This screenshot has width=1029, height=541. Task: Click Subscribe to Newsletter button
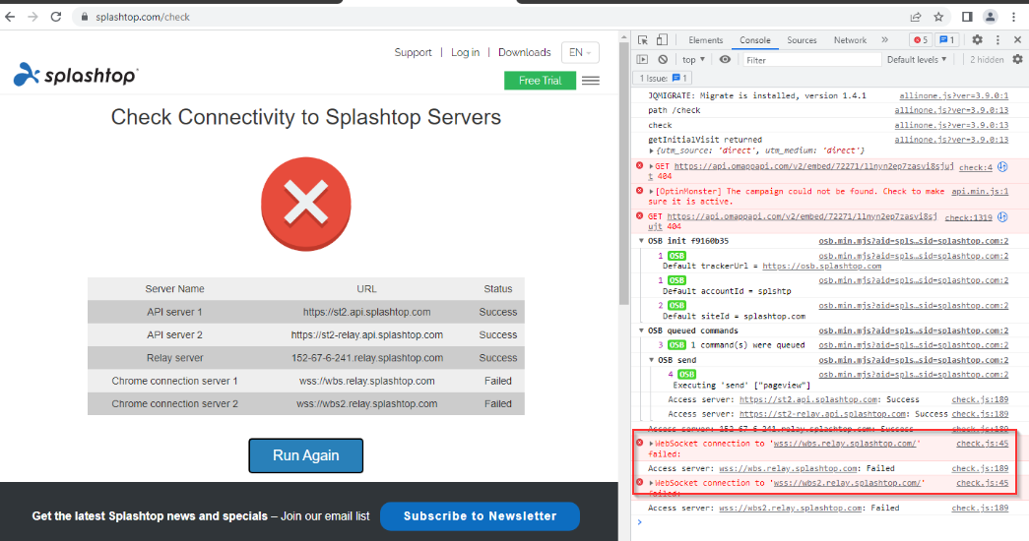[480, 516]
